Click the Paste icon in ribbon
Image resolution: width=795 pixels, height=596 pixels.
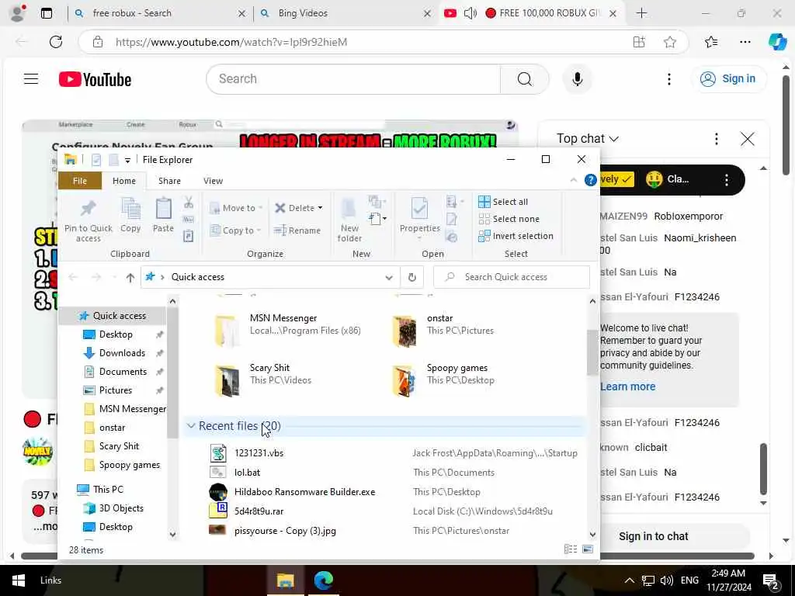(163, 216)
